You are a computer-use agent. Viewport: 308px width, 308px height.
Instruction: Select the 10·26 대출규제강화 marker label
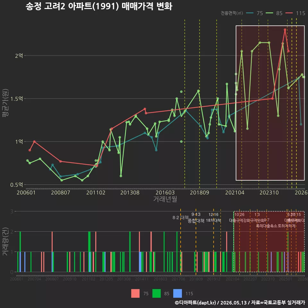click(x=239, y=218)
